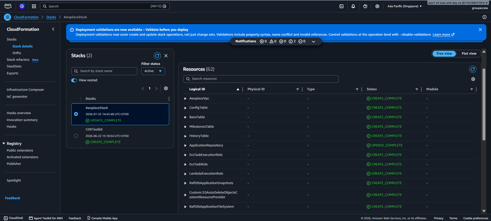Image resolution: width=491 pixels, height=221 pixels.
Task: Select the CDKToolkit stack radio button
Action: coord(76,136)
